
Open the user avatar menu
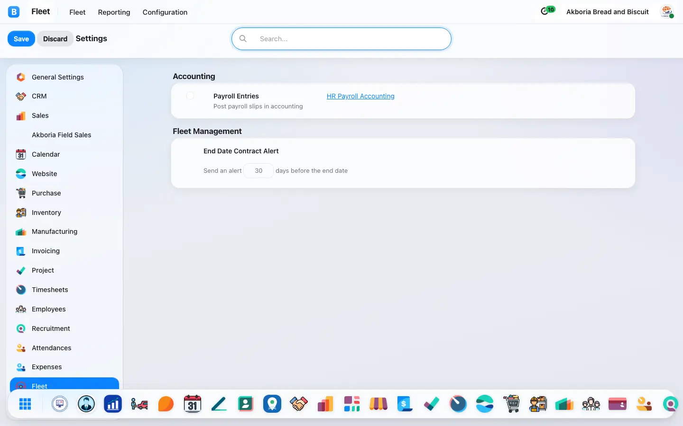pos(667,12)
